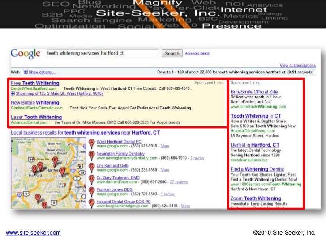
Task: Open Zoom Teeth Whitening ad
Action: pyautogui.click(x=256, y=198)
